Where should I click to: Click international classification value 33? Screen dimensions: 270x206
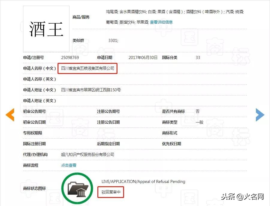tap(197, 57)
